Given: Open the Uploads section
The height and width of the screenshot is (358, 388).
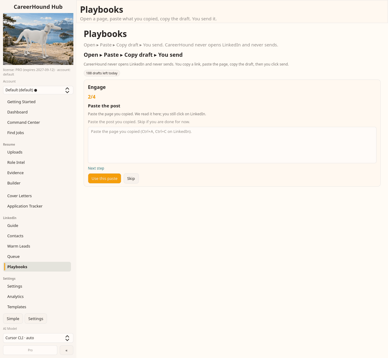Looking at the screenshot, I should click(37, 152).
